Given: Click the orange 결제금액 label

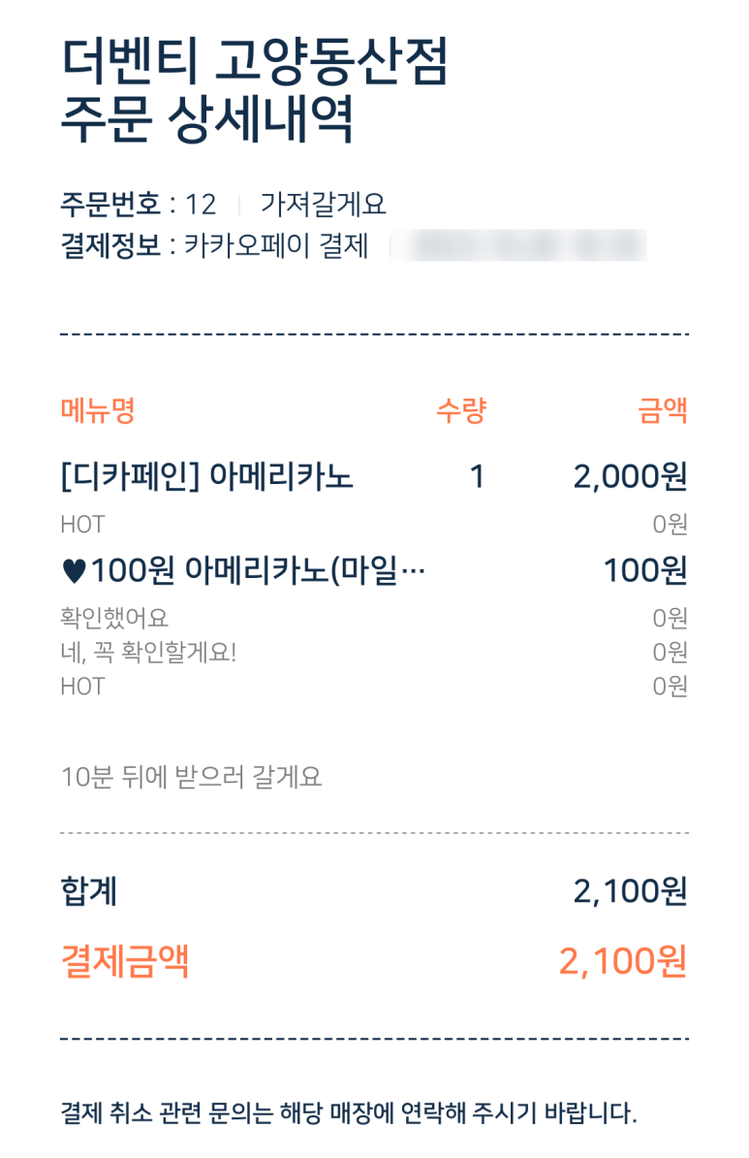Looking at the screenshot, I should pyautogui.click(x=125, y=961).
